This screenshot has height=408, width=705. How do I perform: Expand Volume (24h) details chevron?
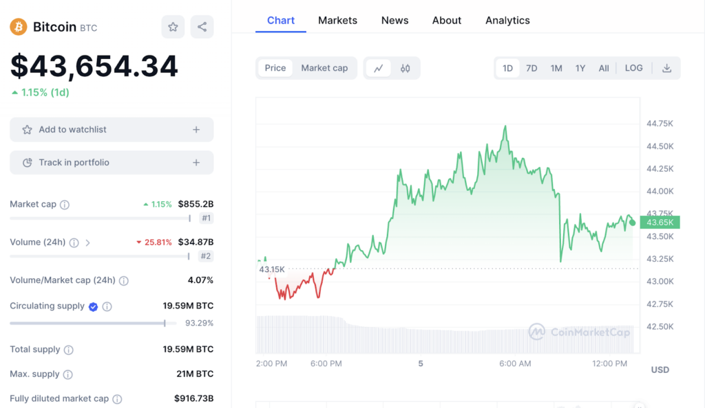(x=88, y=242)
